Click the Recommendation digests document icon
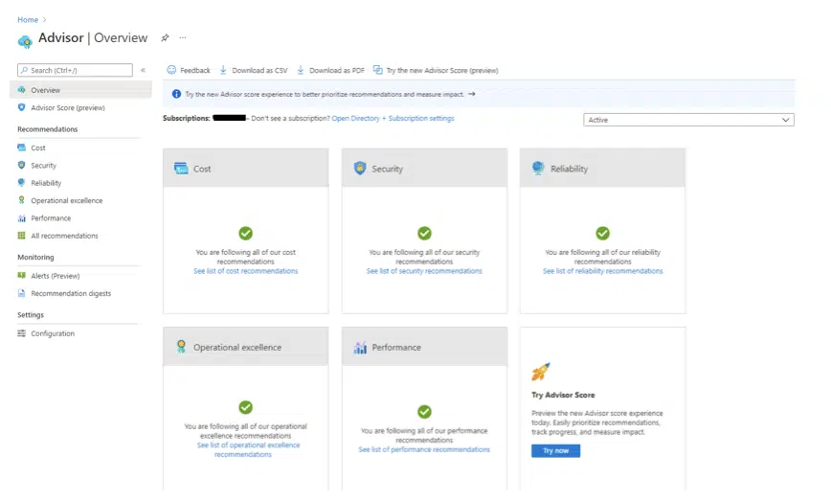 point(21,293)
